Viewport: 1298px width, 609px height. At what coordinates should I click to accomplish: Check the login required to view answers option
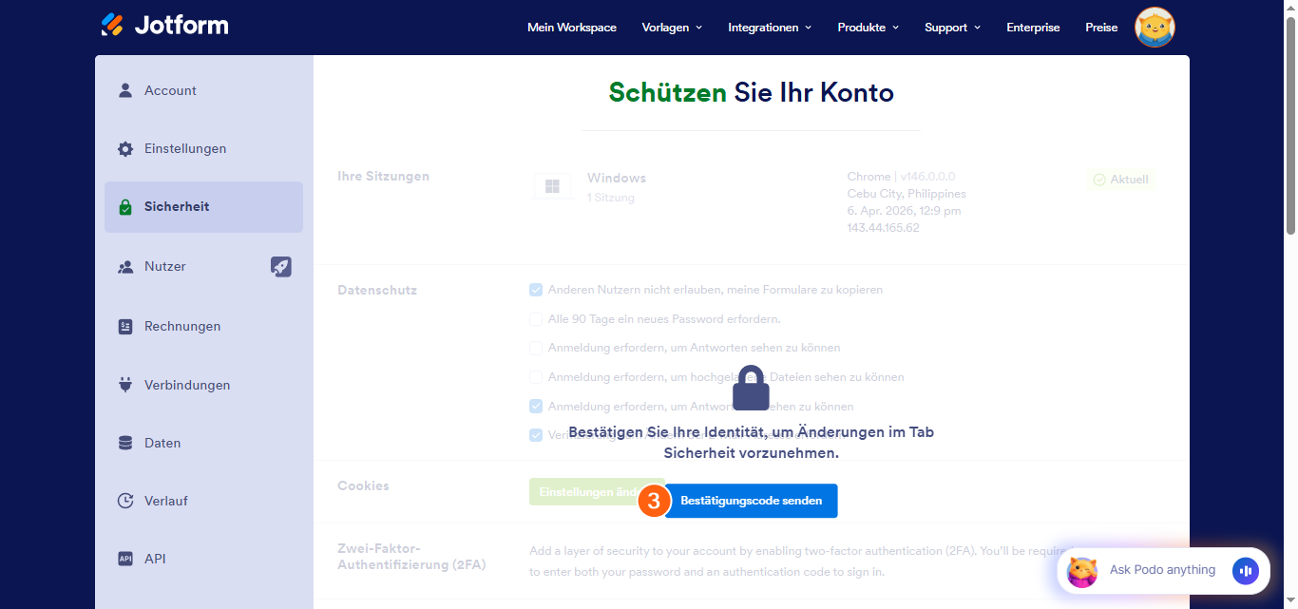point(536,348)
